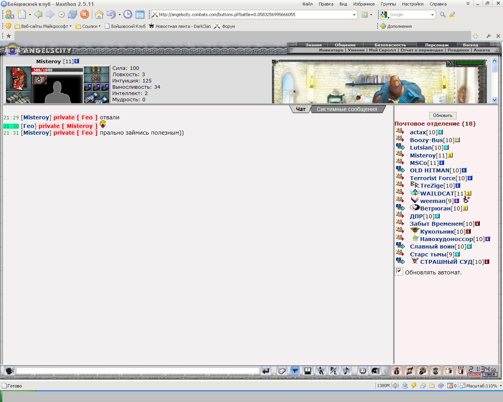Viewport: 503px width, 402px height.
Task: Open the Undo icon dropdown arrow
Action: (x=119, y=15)
